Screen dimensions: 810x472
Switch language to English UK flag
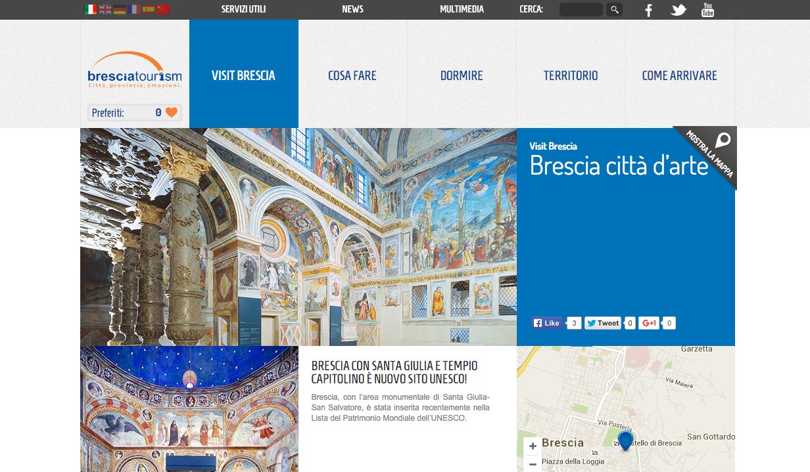[105, 9]
